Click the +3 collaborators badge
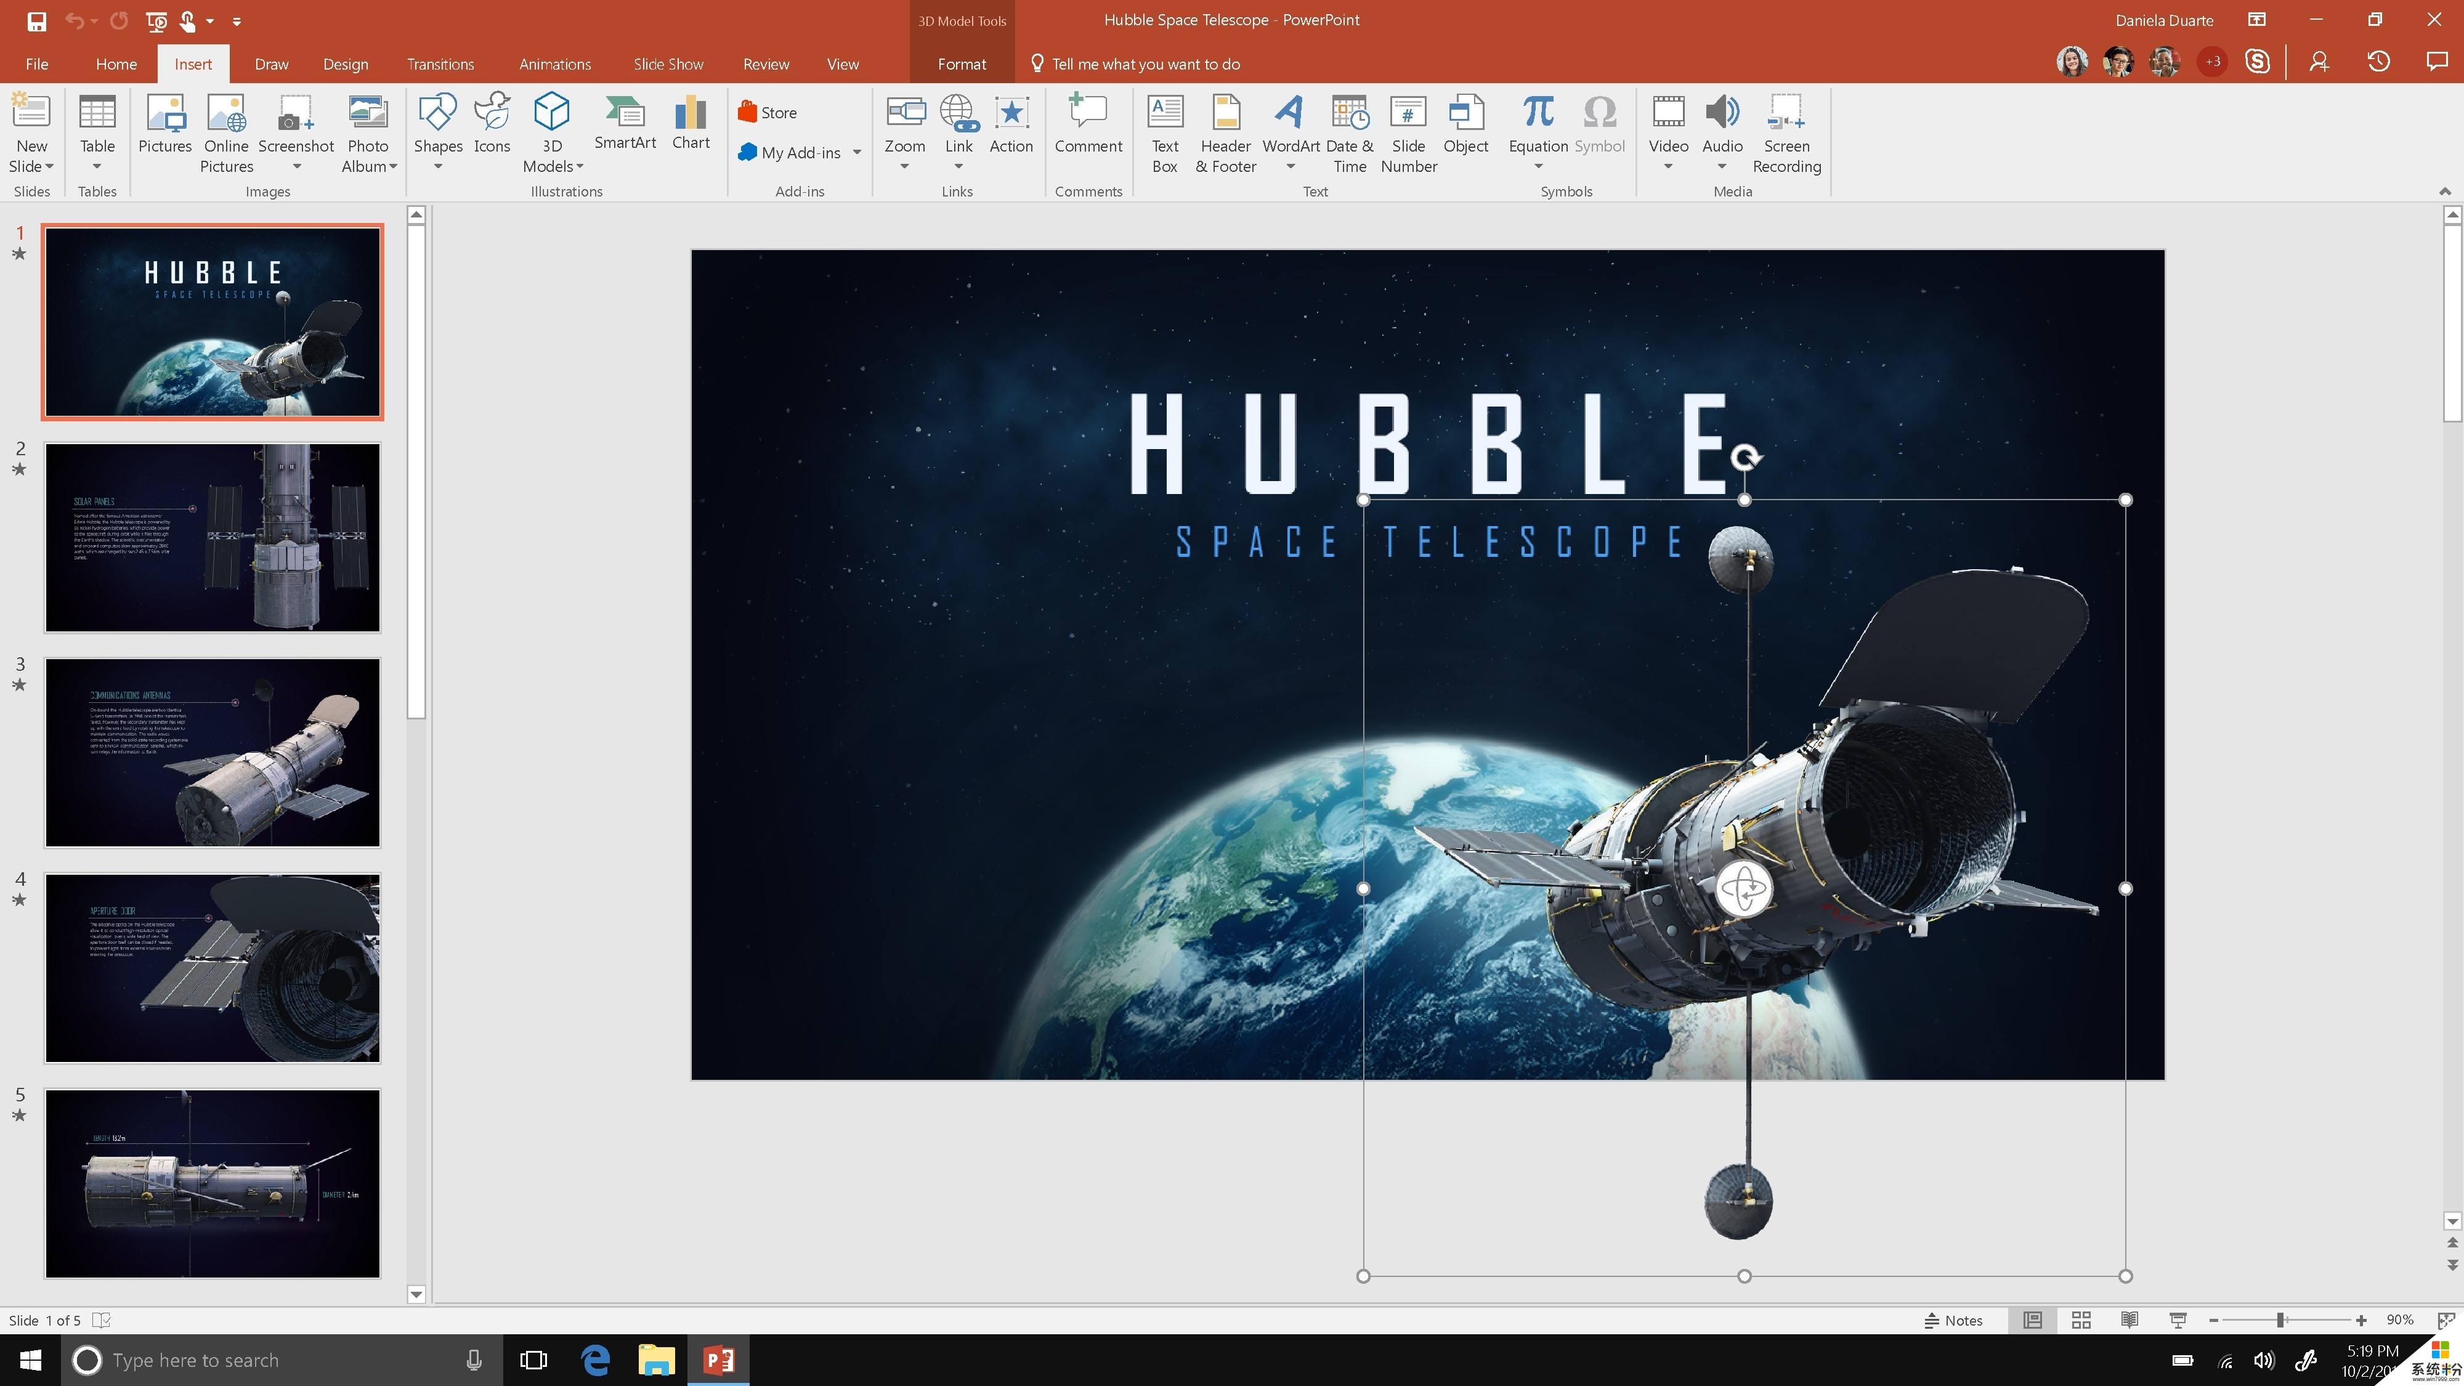This screenshot has width=2464, height=1386. point(2211,62)
